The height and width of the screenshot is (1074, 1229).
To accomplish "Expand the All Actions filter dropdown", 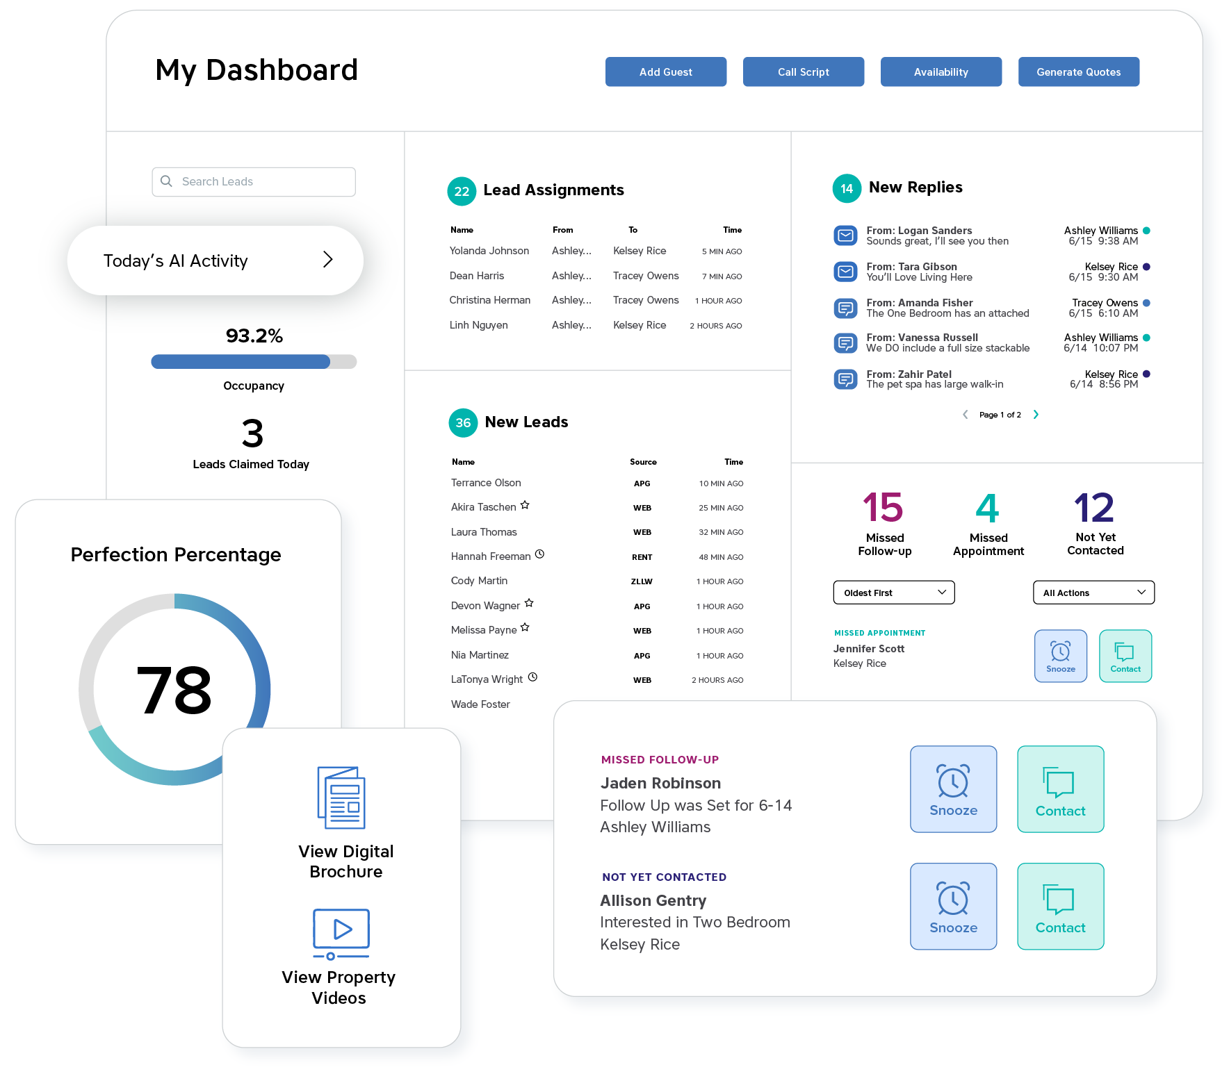I will pyautogui.click(x=1093, y=593).
